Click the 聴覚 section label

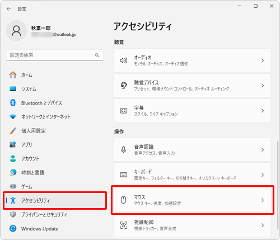pos(119,42)
